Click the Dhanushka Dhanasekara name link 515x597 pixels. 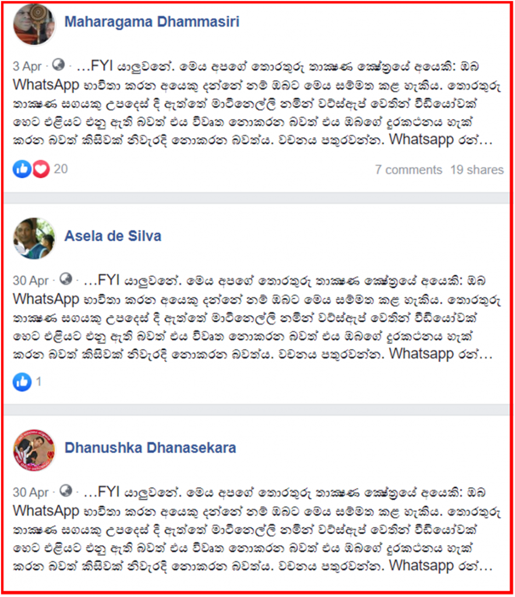(x=150, y=448)
